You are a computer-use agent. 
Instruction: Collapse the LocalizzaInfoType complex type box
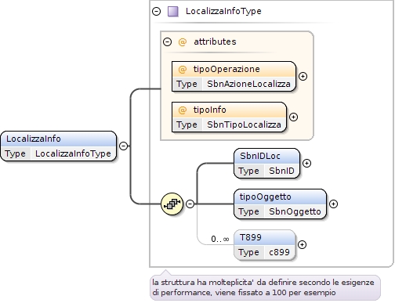coord(156,11)
